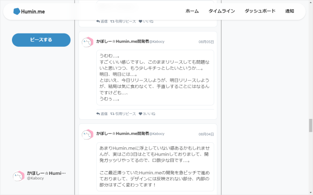This screenshot has width=313, height=195.
Task: Open the 08月04日 date link
Action: (x=206, y=134)
